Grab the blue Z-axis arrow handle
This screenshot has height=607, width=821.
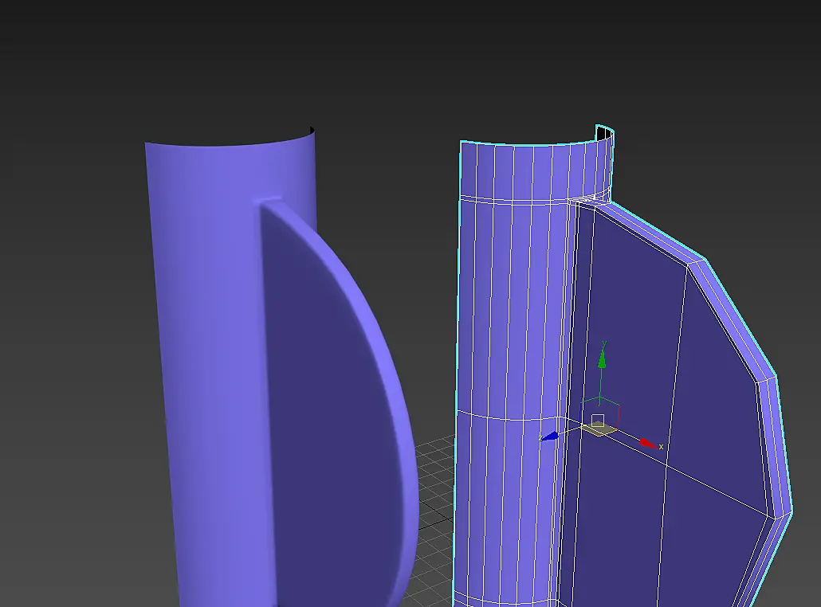click(x=551, y=436)
